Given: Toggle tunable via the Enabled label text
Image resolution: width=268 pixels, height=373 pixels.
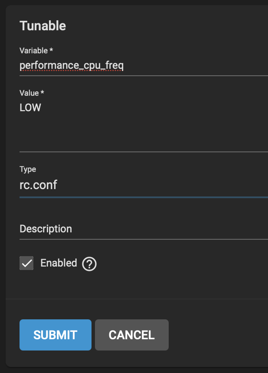Looking at the screenshot, I should (59, 263).
